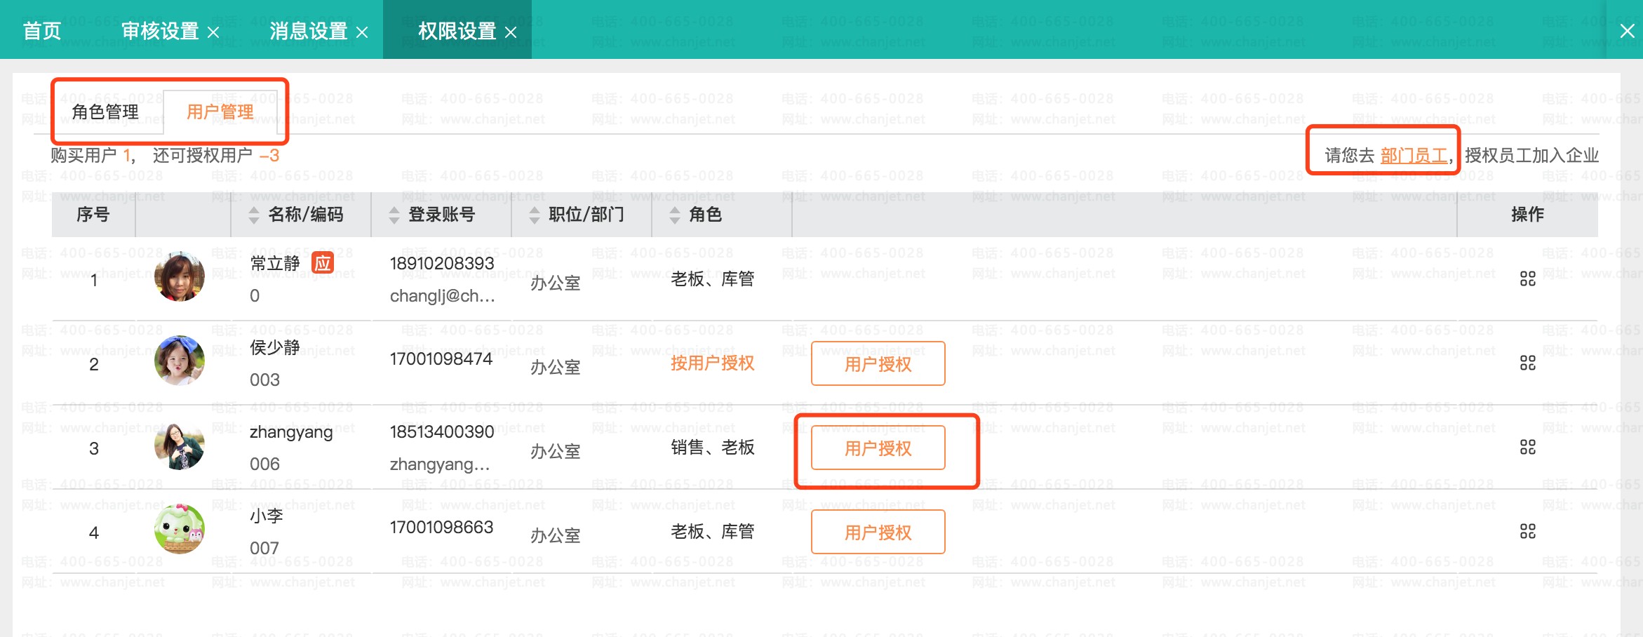
Task: Sort by 角色 column arrows
Action: point(675,215)
